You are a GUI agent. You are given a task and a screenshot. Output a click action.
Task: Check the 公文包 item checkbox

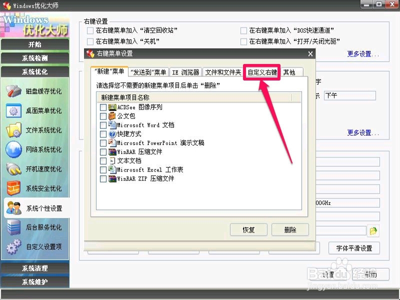click(x=103, y=116)
